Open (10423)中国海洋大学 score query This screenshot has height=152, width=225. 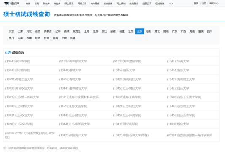coord(73,135)
